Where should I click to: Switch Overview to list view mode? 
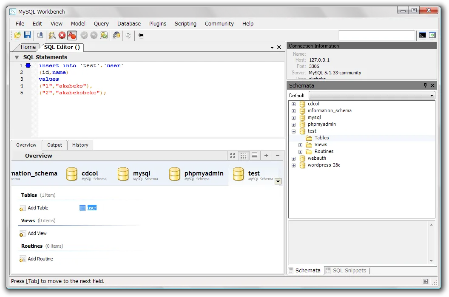point(254,155)
